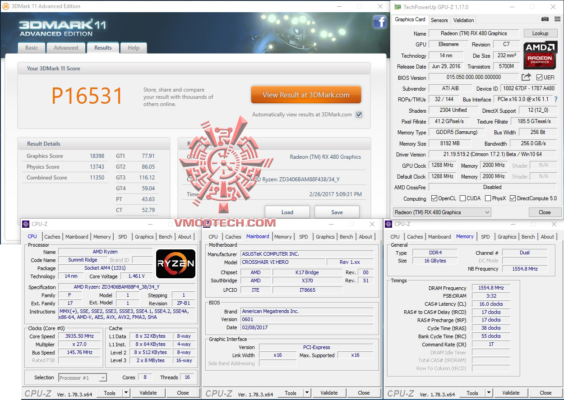Click the camera screenshot icon in GPU-Z
Image resolution: width=564 pixels, height=400 pixels.
click(x=545, y=19)
